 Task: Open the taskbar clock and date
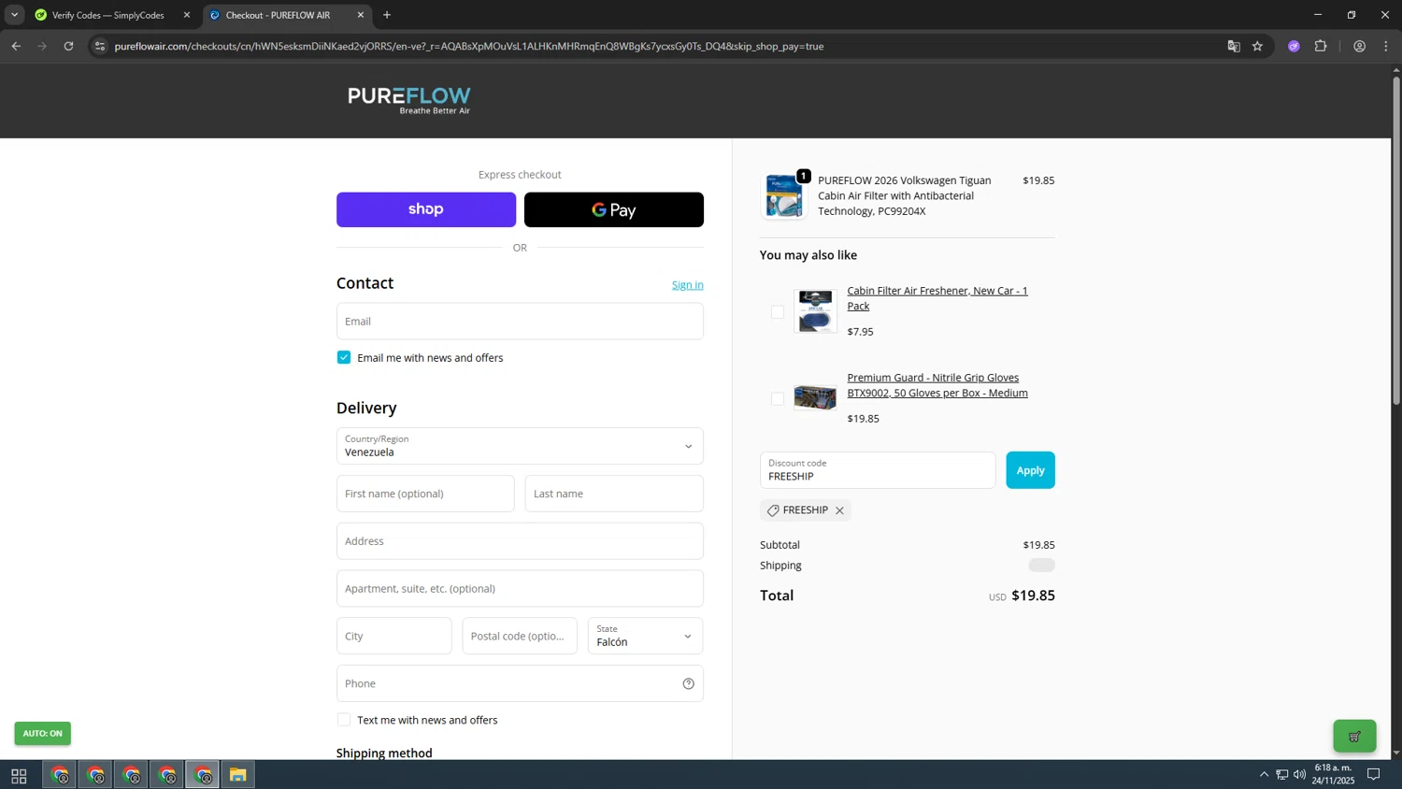pyautogui.click(x=1333, y=774)
